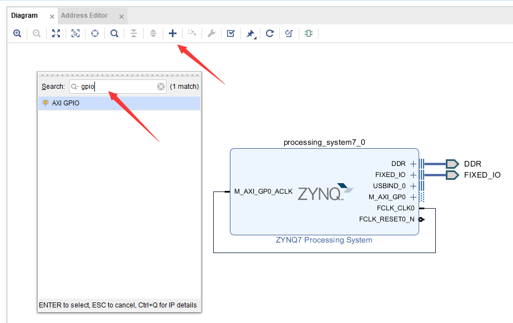Clear the gpio search text
513x323 pixels.
(x=161, y=87)
